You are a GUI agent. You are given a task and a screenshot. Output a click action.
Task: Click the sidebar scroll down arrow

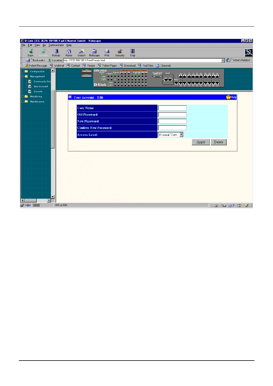pos(53,197)
